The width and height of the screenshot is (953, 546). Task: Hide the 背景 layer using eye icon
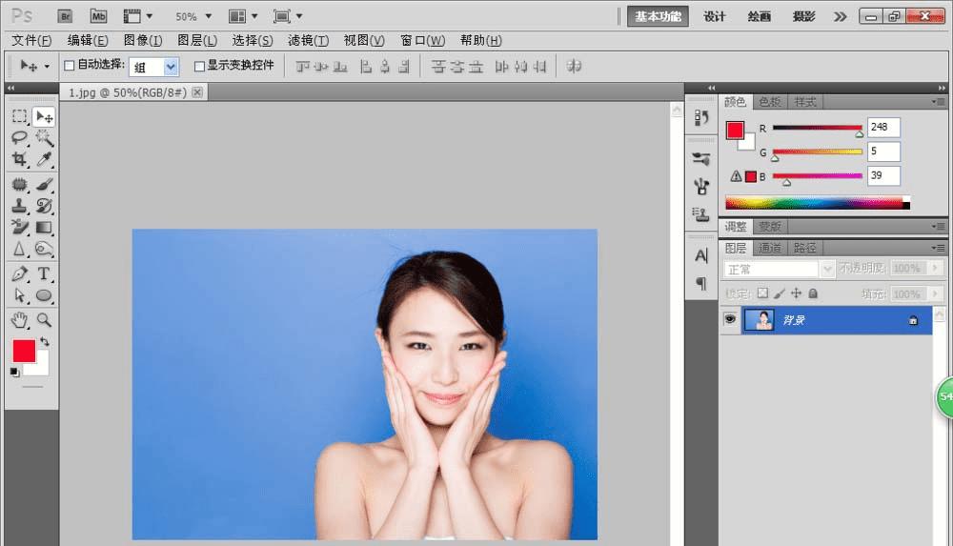click(730, 320)
